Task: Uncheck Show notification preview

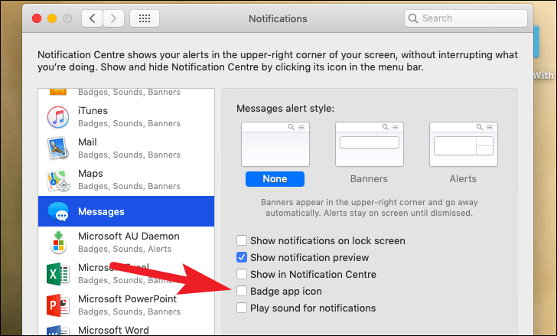Action: point(242,257)
